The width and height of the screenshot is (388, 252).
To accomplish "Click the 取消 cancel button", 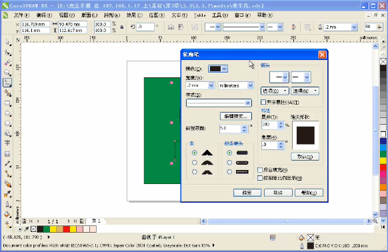I will (x=278, y=193).
